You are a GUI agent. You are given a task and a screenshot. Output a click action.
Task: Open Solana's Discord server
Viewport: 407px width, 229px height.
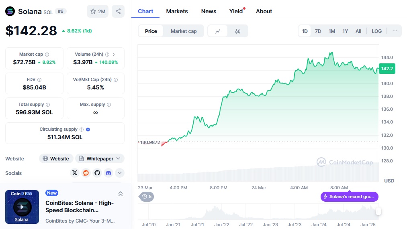click(108, 173)
